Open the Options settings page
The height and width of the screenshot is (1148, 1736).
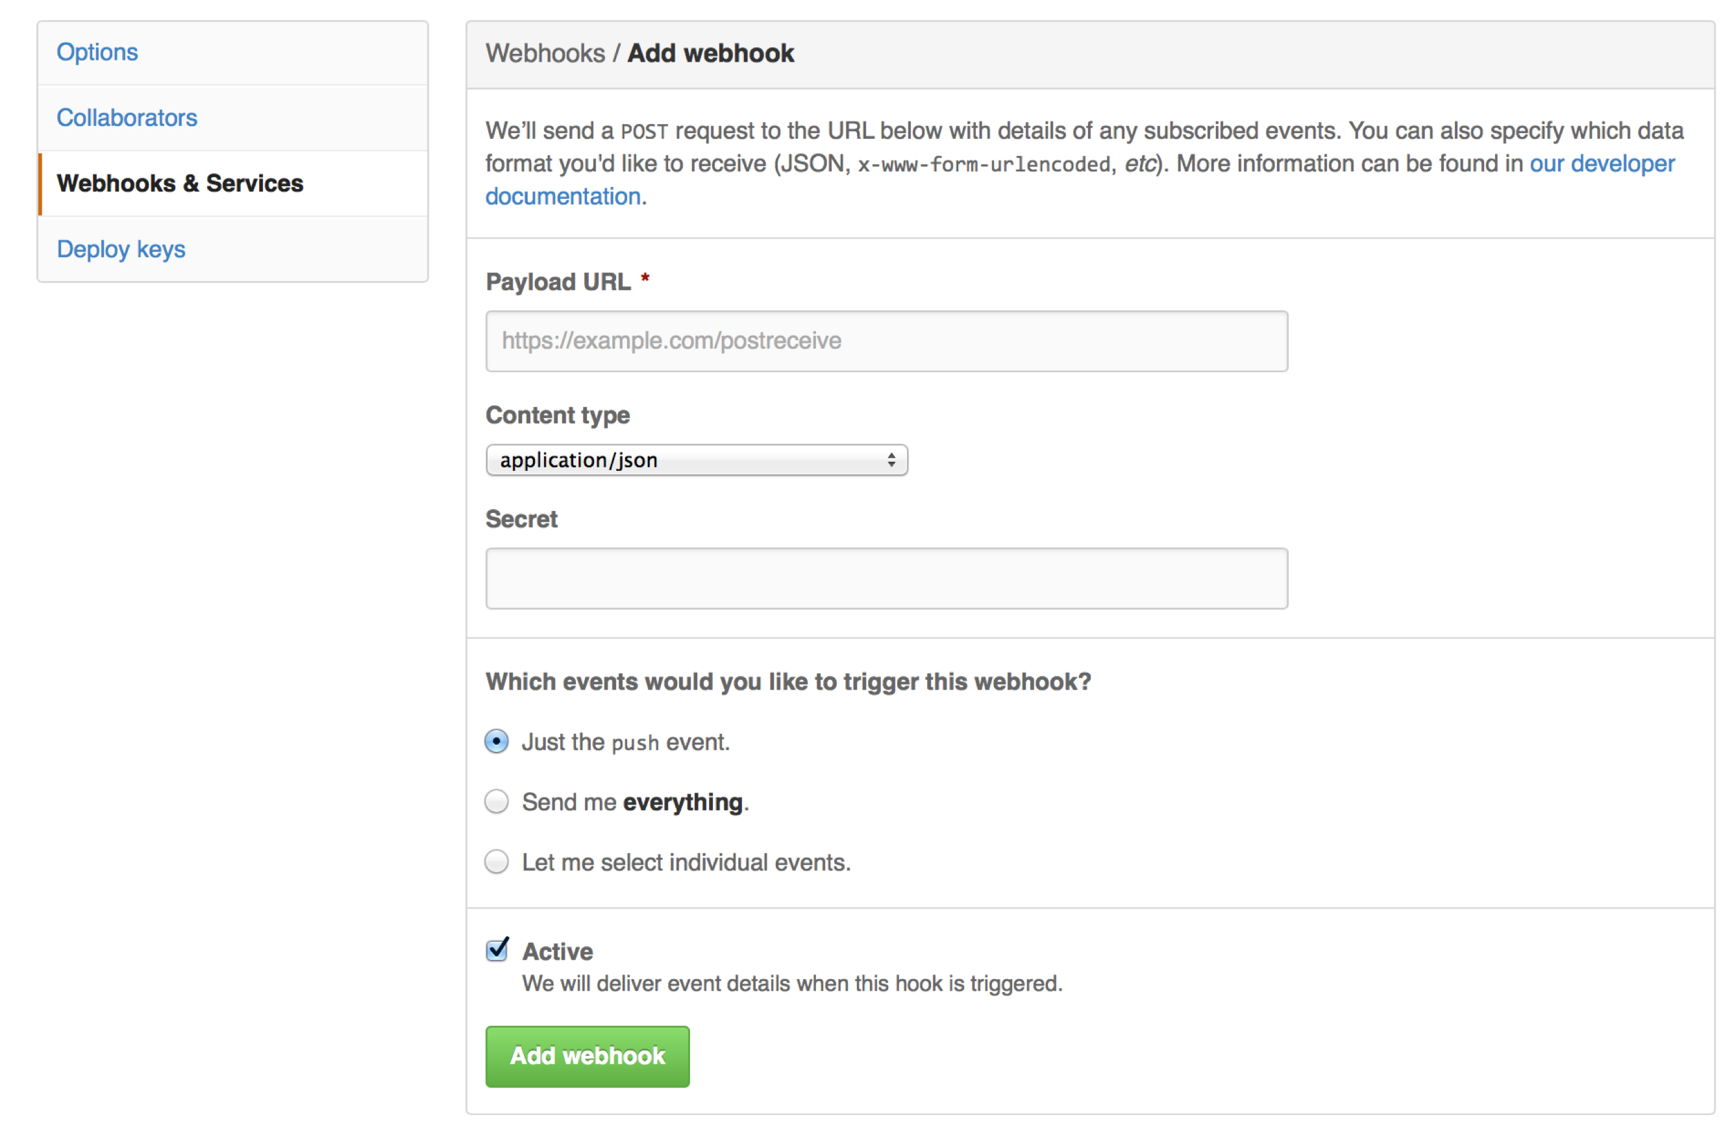[x=97, y=53]
